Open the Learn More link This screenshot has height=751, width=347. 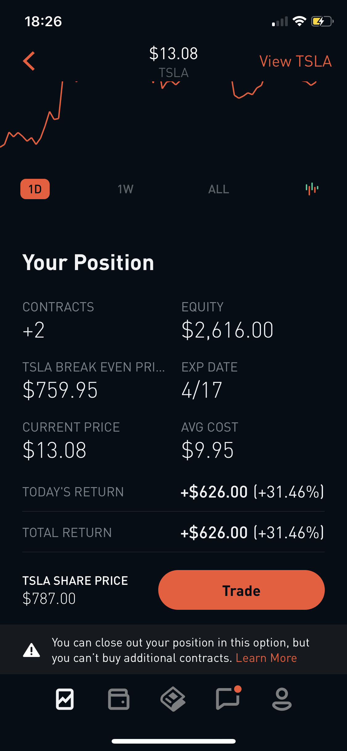click(266, 658)
